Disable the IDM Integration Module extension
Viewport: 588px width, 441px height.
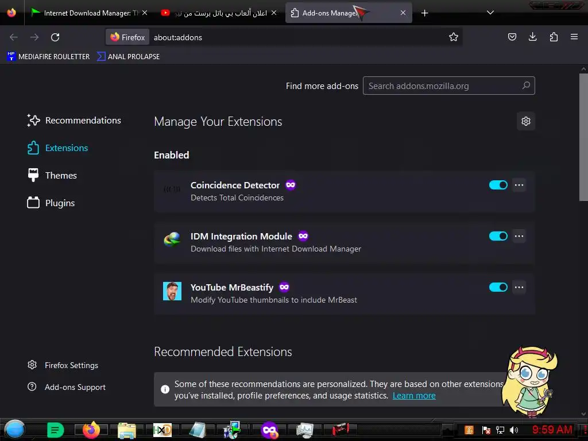tap(498, 236)
